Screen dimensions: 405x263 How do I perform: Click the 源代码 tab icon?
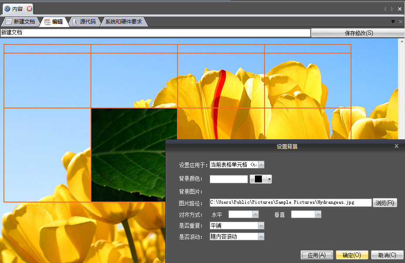tap(75, 22)
